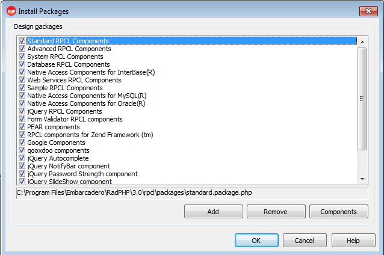This screenshot has width=384, height=255.
Task: Toggle Form Validator RPCL components checkbox
Action: (x=22, y=119)
